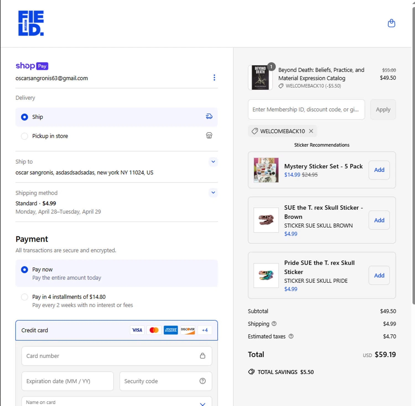
Task: Click the shipping address text for oscar sangronis
Action: [x=84, y=173]
